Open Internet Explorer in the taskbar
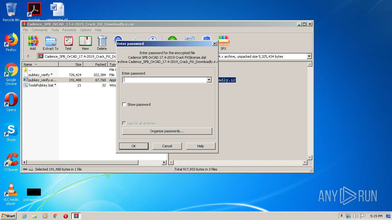 24,216
